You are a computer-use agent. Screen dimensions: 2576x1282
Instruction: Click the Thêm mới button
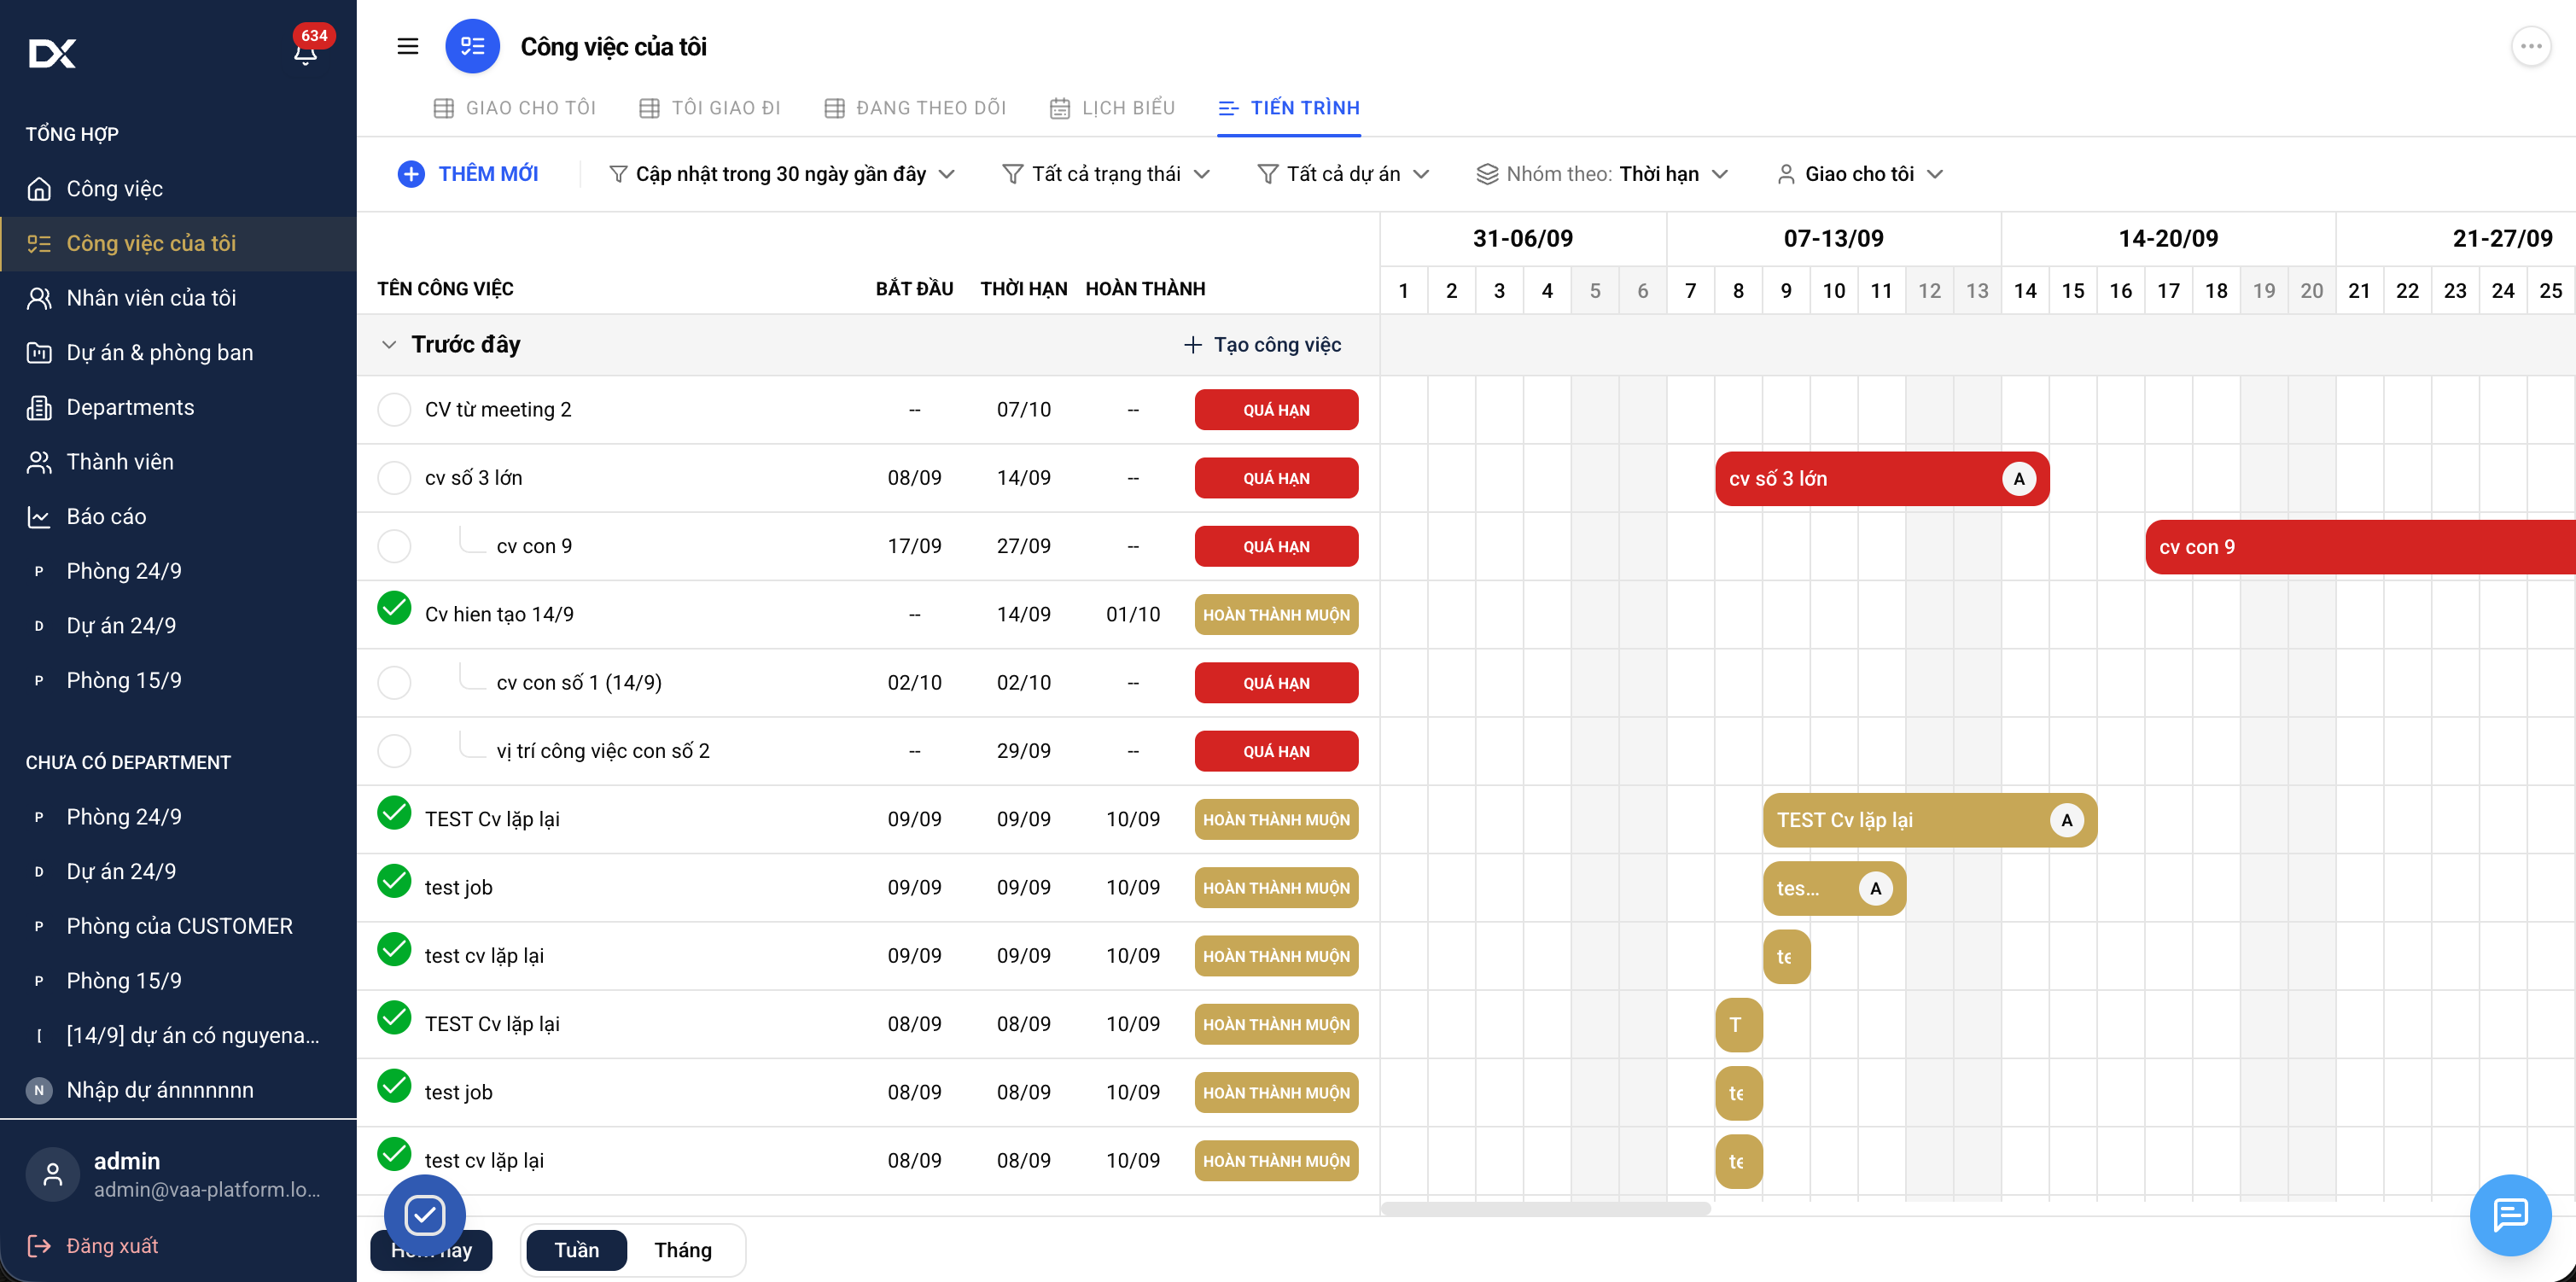[x=468, y=174]
